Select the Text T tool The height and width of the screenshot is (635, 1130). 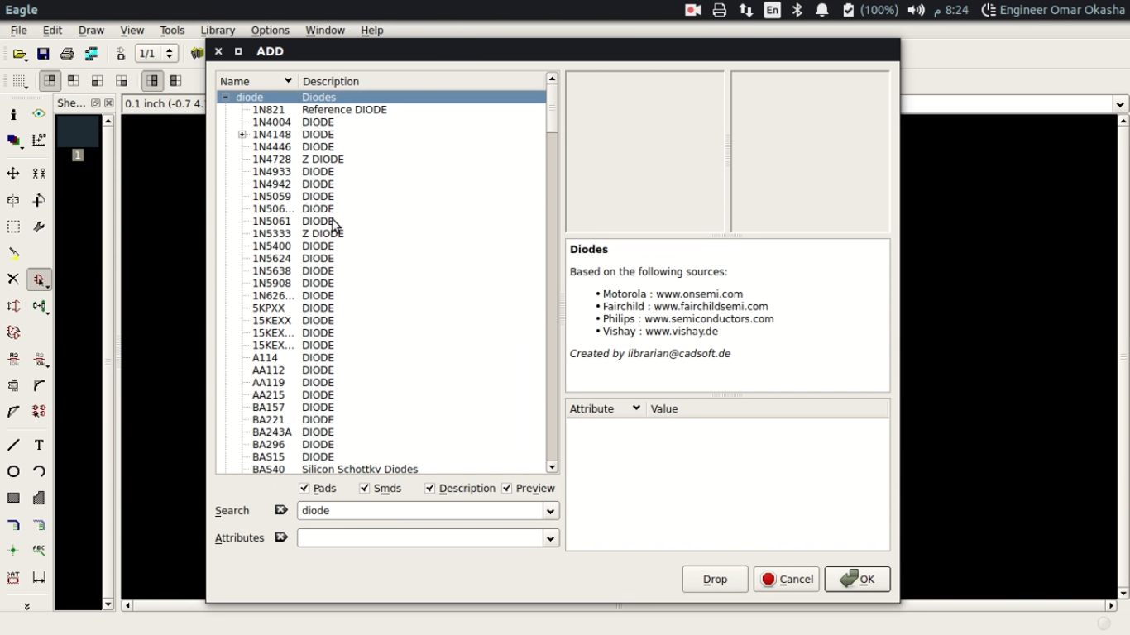point(39,445)
